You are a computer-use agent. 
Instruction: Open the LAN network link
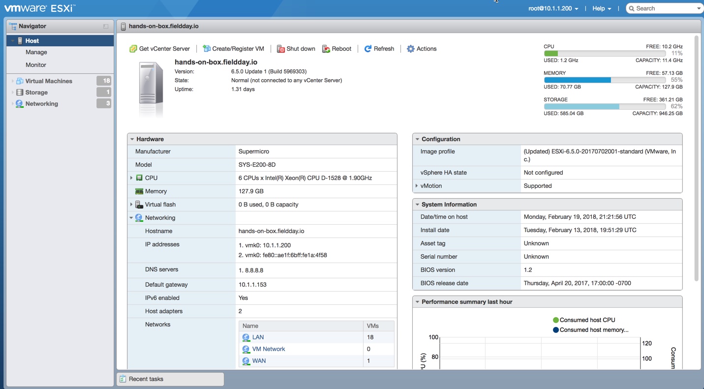point(258,337)
